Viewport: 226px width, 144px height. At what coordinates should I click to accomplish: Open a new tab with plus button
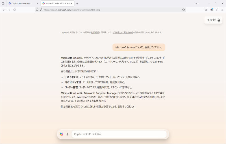tap(77, 3)
